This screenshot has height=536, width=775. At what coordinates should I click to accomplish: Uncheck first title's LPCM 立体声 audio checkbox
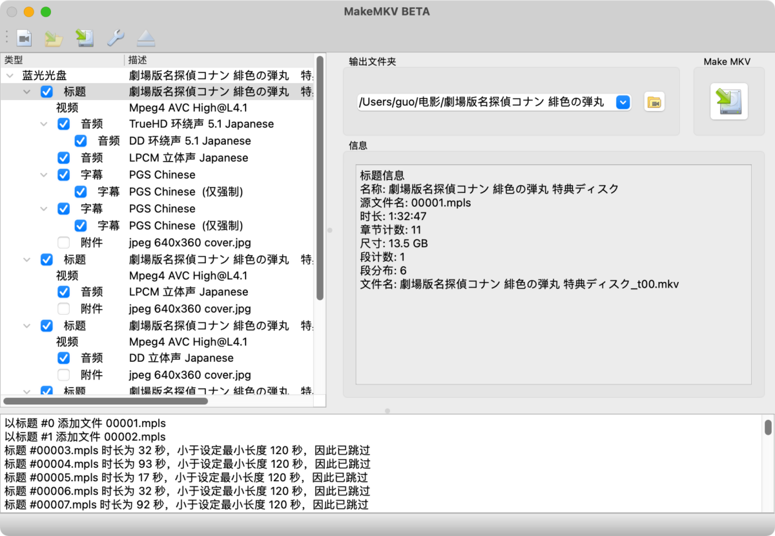63,157
